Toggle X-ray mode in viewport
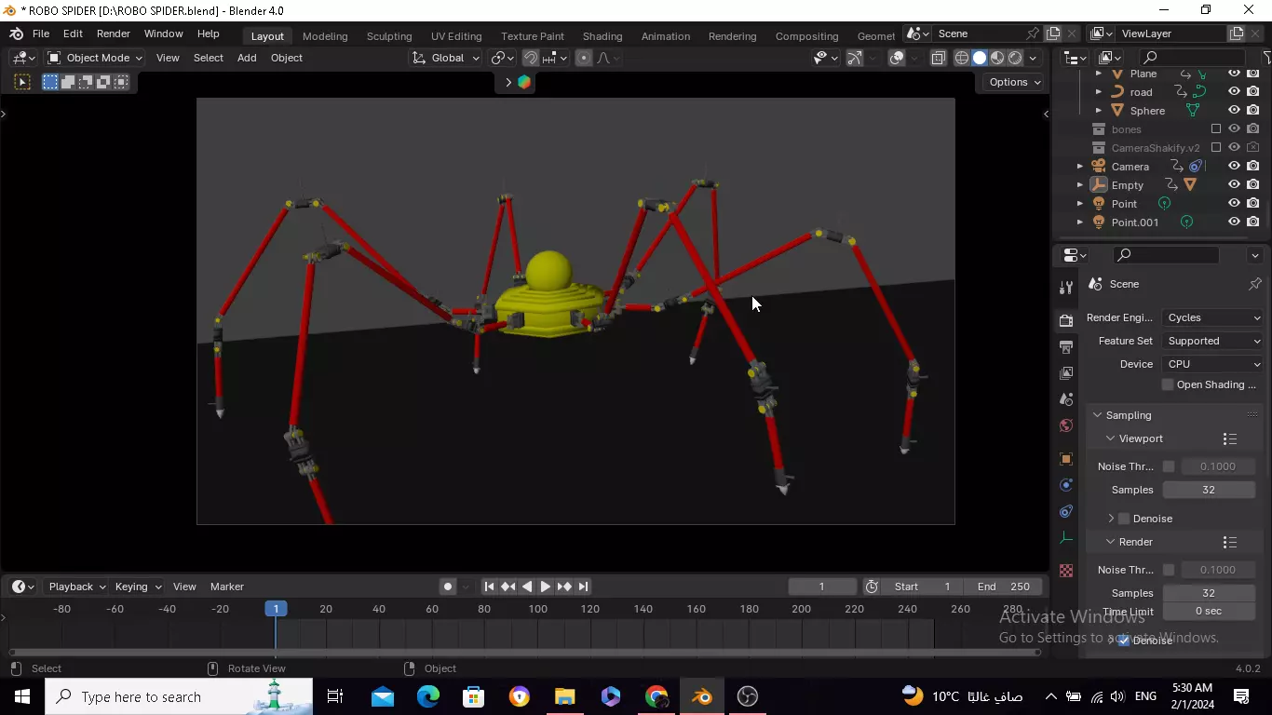This screenshot has width=1272, height=715. [938, 58]
